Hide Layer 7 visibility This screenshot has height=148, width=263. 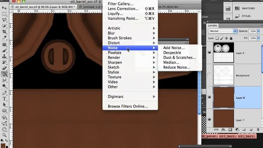[x=210, y=120]
